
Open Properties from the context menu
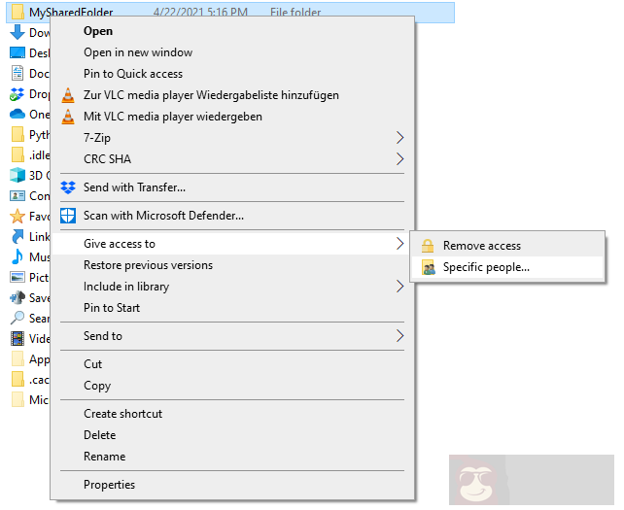coord(109,485)
